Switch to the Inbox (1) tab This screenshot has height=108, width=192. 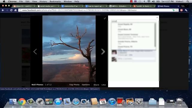[24, 6]
